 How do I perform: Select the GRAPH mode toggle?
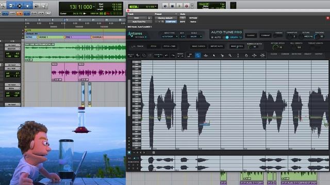click(x=227, y=38)
